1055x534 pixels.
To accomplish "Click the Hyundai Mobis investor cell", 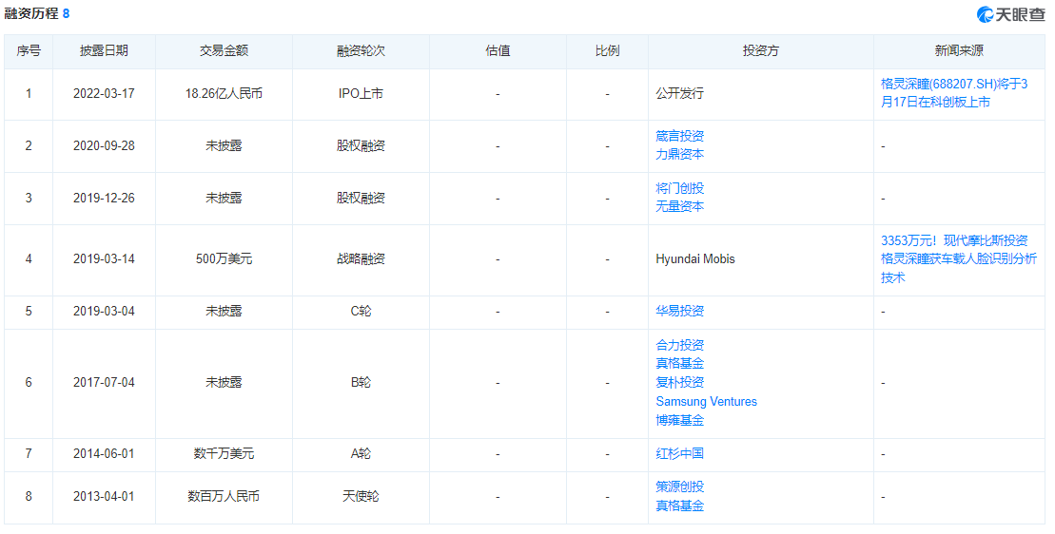I will 695,259.
